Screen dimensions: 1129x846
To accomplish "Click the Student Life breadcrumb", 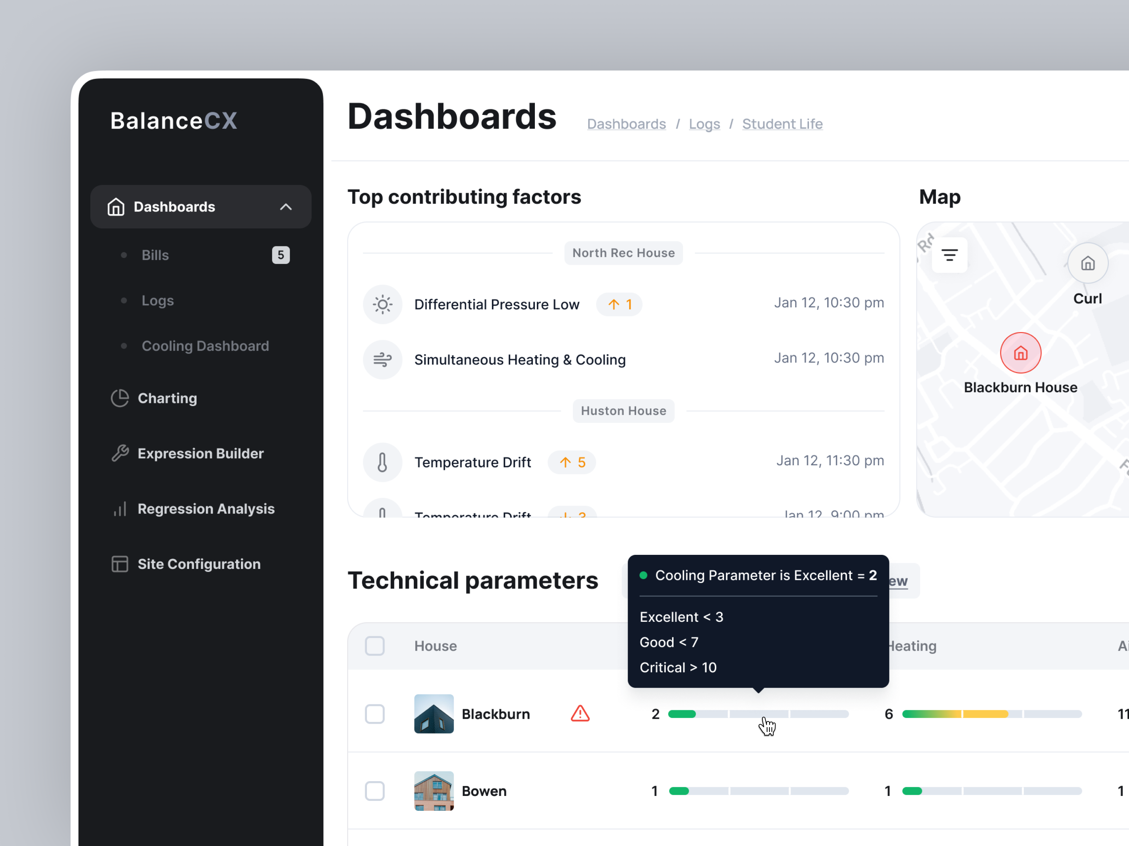I will point(783,123).
